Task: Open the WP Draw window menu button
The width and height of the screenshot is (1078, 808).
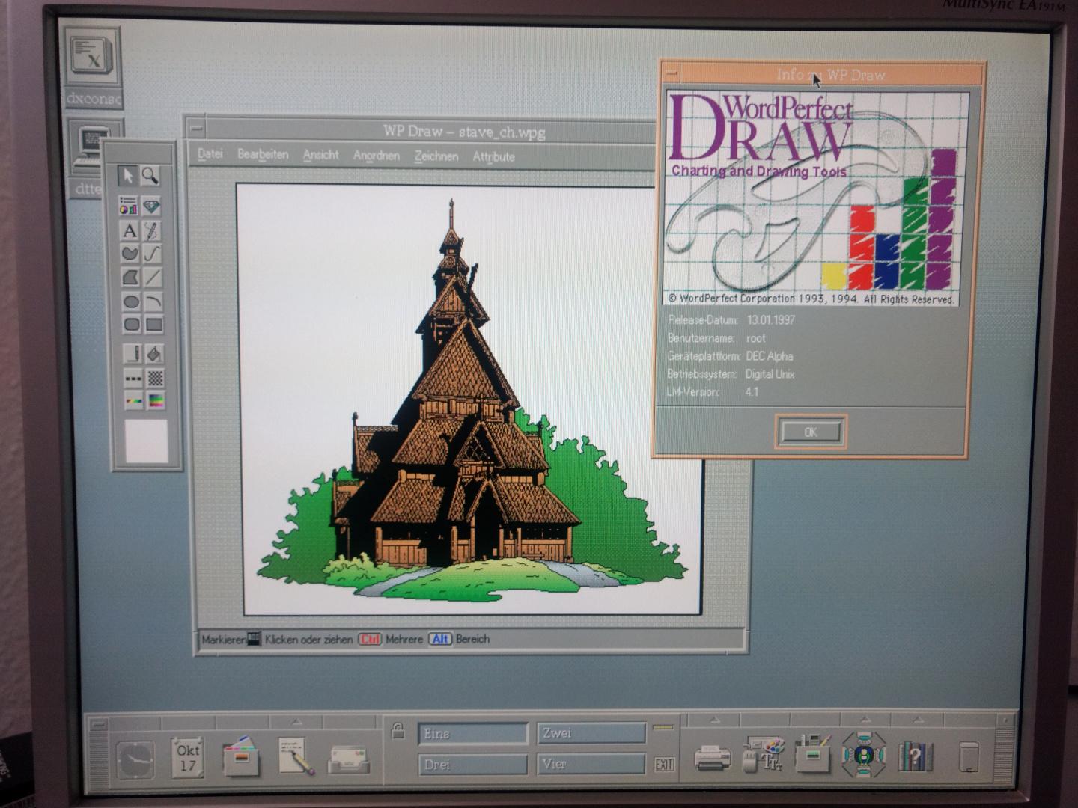Action: (x=196, y=129)
